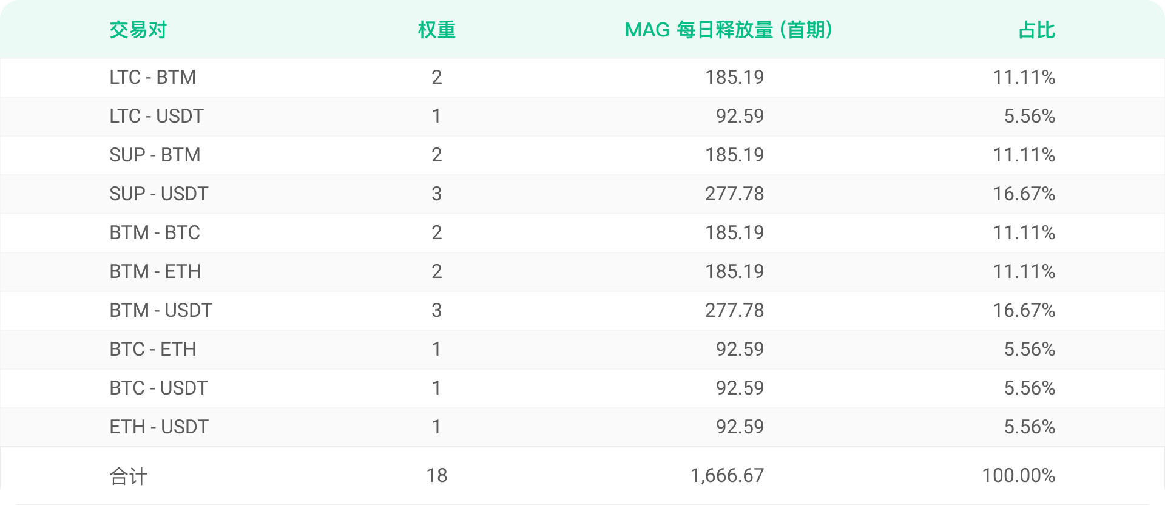Click the 权重 column header
The width and height of the screenshot is (1165, 505).
tap(436, 30)
